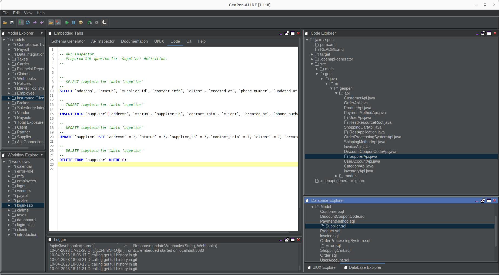Viewport: 499px width, 275px height.
Task: Click the green run/play toolbar icon
Action: [67, 22]
